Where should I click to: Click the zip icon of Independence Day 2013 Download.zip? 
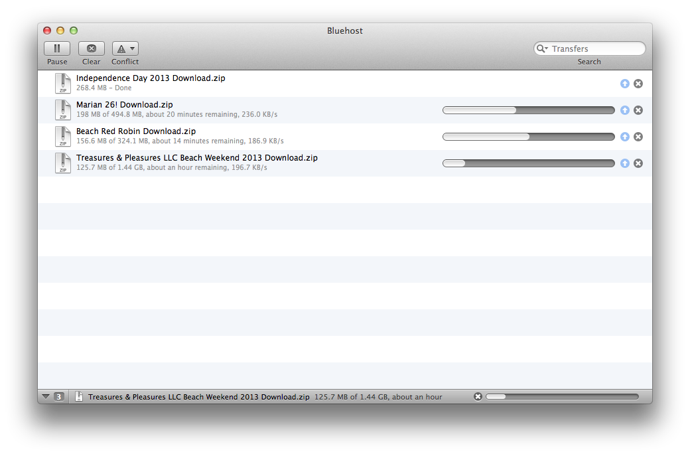click(63, 83)
